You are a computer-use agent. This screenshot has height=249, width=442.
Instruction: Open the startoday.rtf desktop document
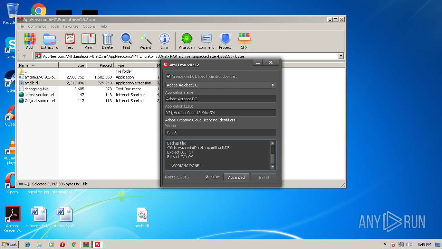tap(64, 217)
